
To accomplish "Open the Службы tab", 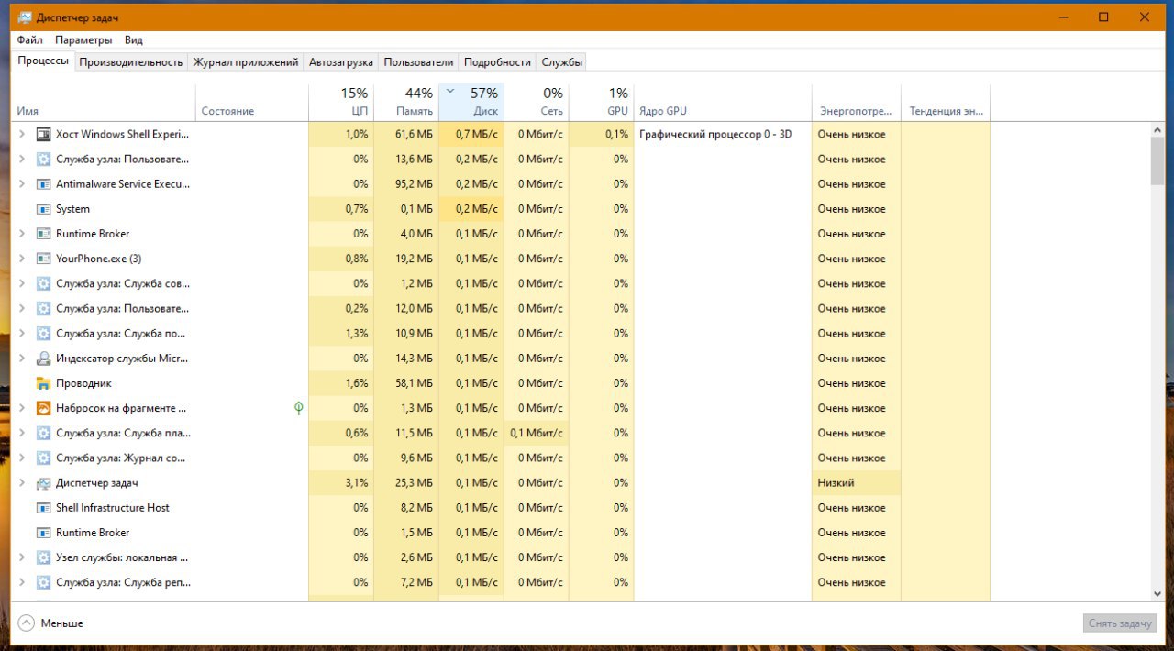I will pyautogui.click(x=561, y=62).
